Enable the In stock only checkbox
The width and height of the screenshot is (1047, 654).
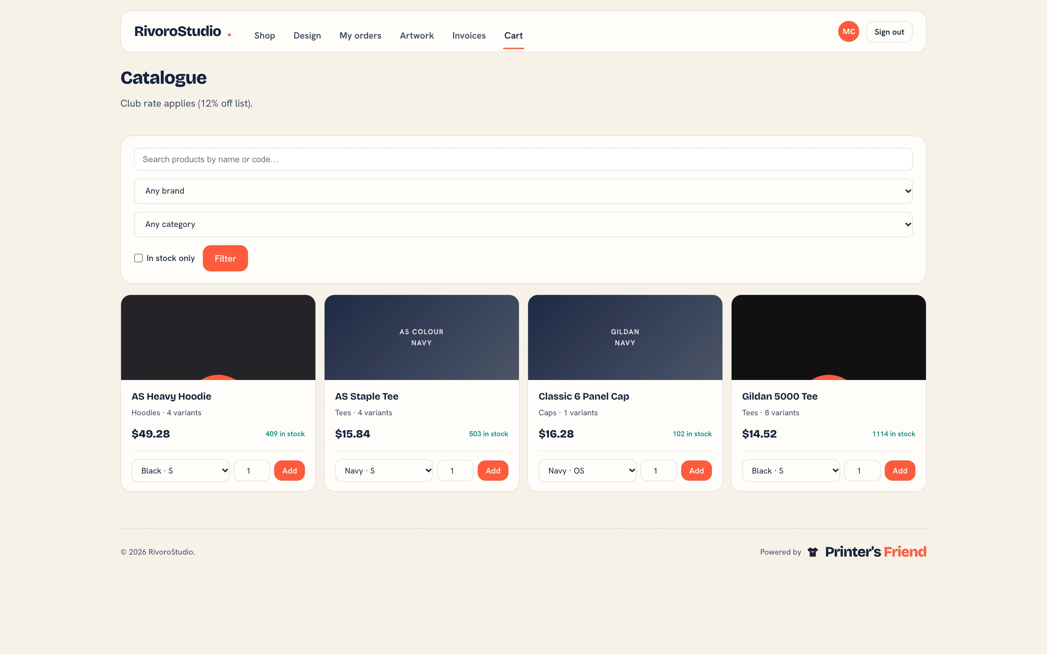click(x=138, y=258)
